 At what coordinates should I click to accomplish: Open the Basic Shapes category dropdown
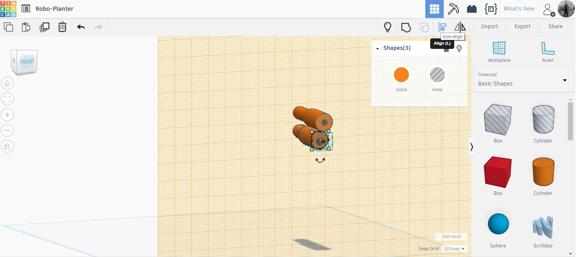(x=523, y=80)
